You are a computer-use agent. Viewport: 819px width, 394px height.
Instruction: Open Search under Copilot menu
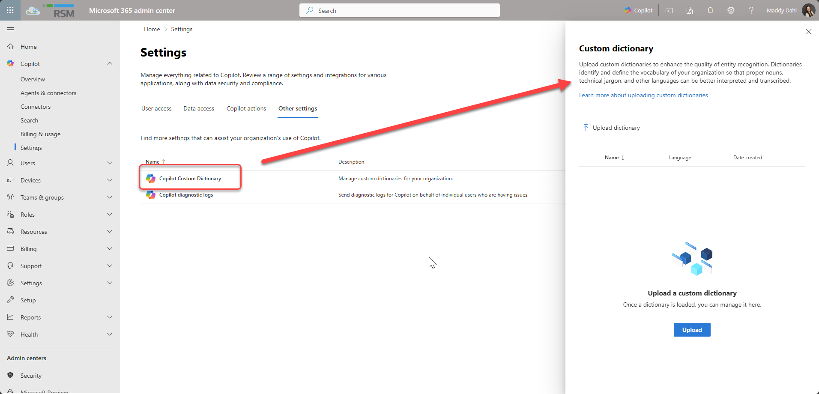click(29, 120)
